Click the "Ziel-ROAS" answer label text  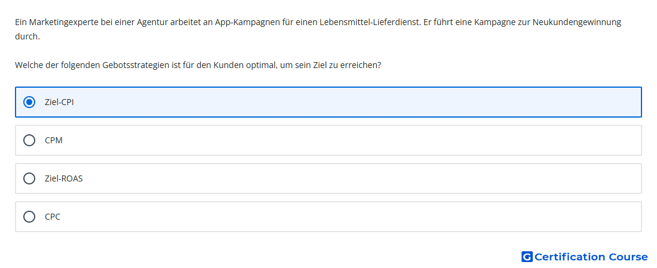click(64, 178)
